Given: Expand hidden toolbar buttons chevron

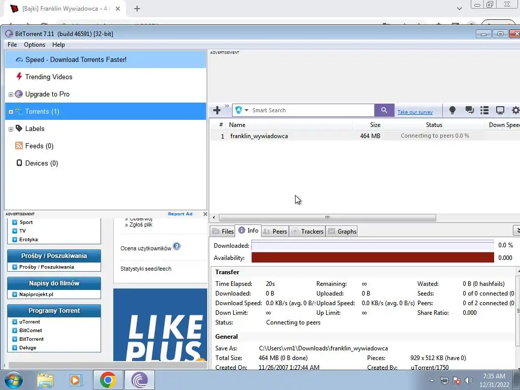Looking at the screenshot, I should [227, 106].
